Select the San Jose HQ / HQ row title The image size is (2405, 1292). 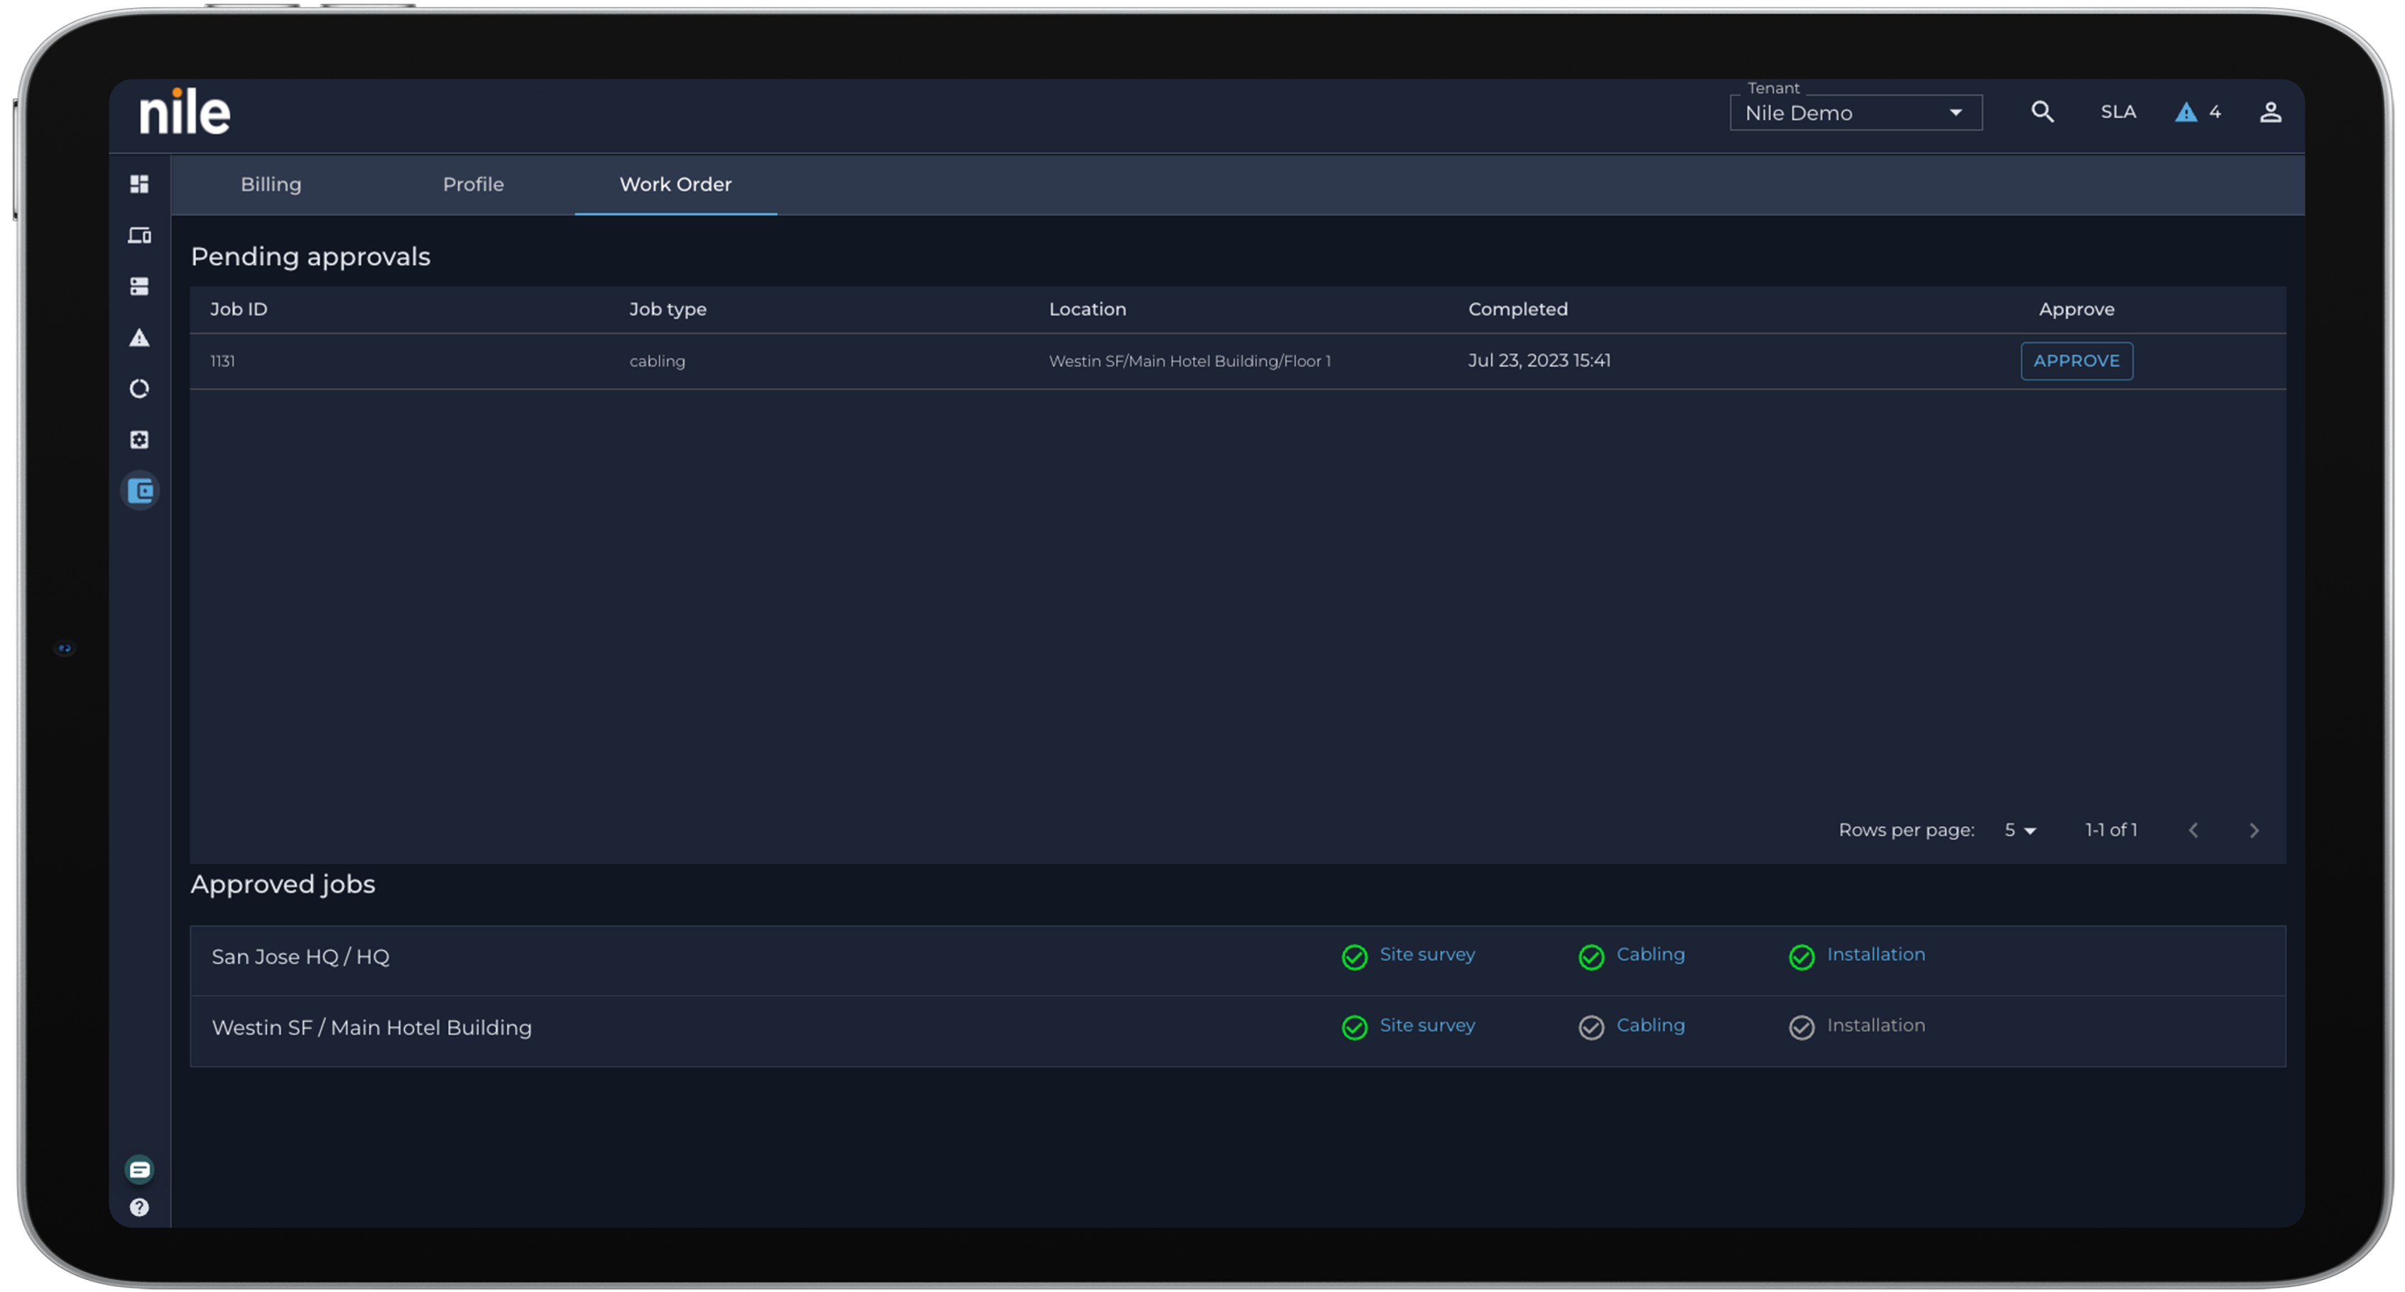pos(300,957)
